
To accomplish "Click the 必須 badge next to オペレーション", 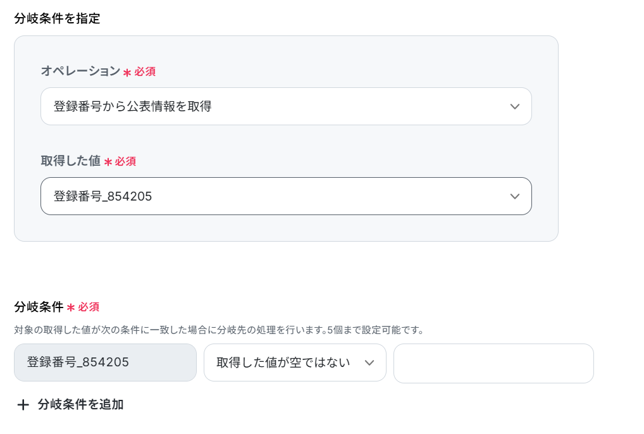I will pyautogui.click(x=145, y=72).
